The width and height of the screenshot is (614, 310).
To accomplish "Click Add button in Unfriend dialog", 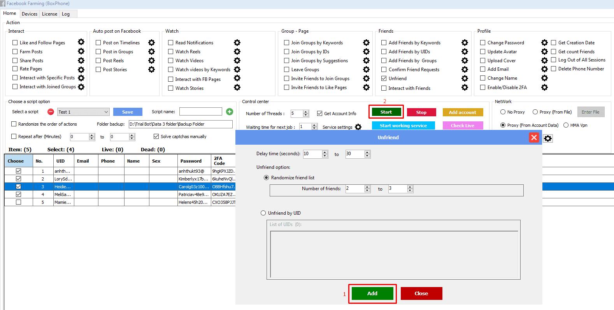I will [372, 293].
